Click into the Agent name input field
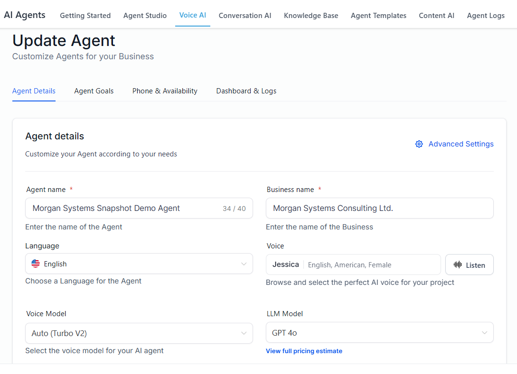This screenshot has height=374, width=517. [139, 208]
